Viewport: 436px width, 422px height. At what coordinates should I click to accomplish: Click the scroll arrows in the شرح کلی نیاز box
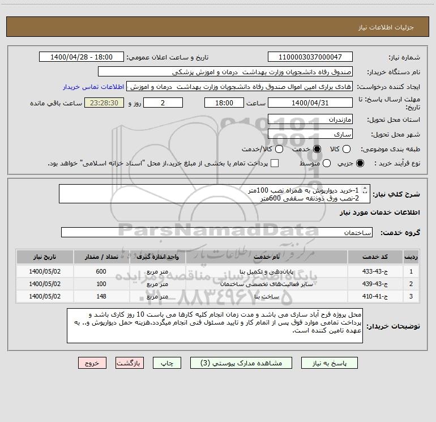(x=365, y=190)
